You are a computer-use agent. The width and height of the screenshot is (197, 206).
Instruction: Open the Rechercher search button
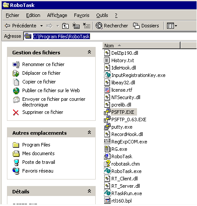coord(112,26)
